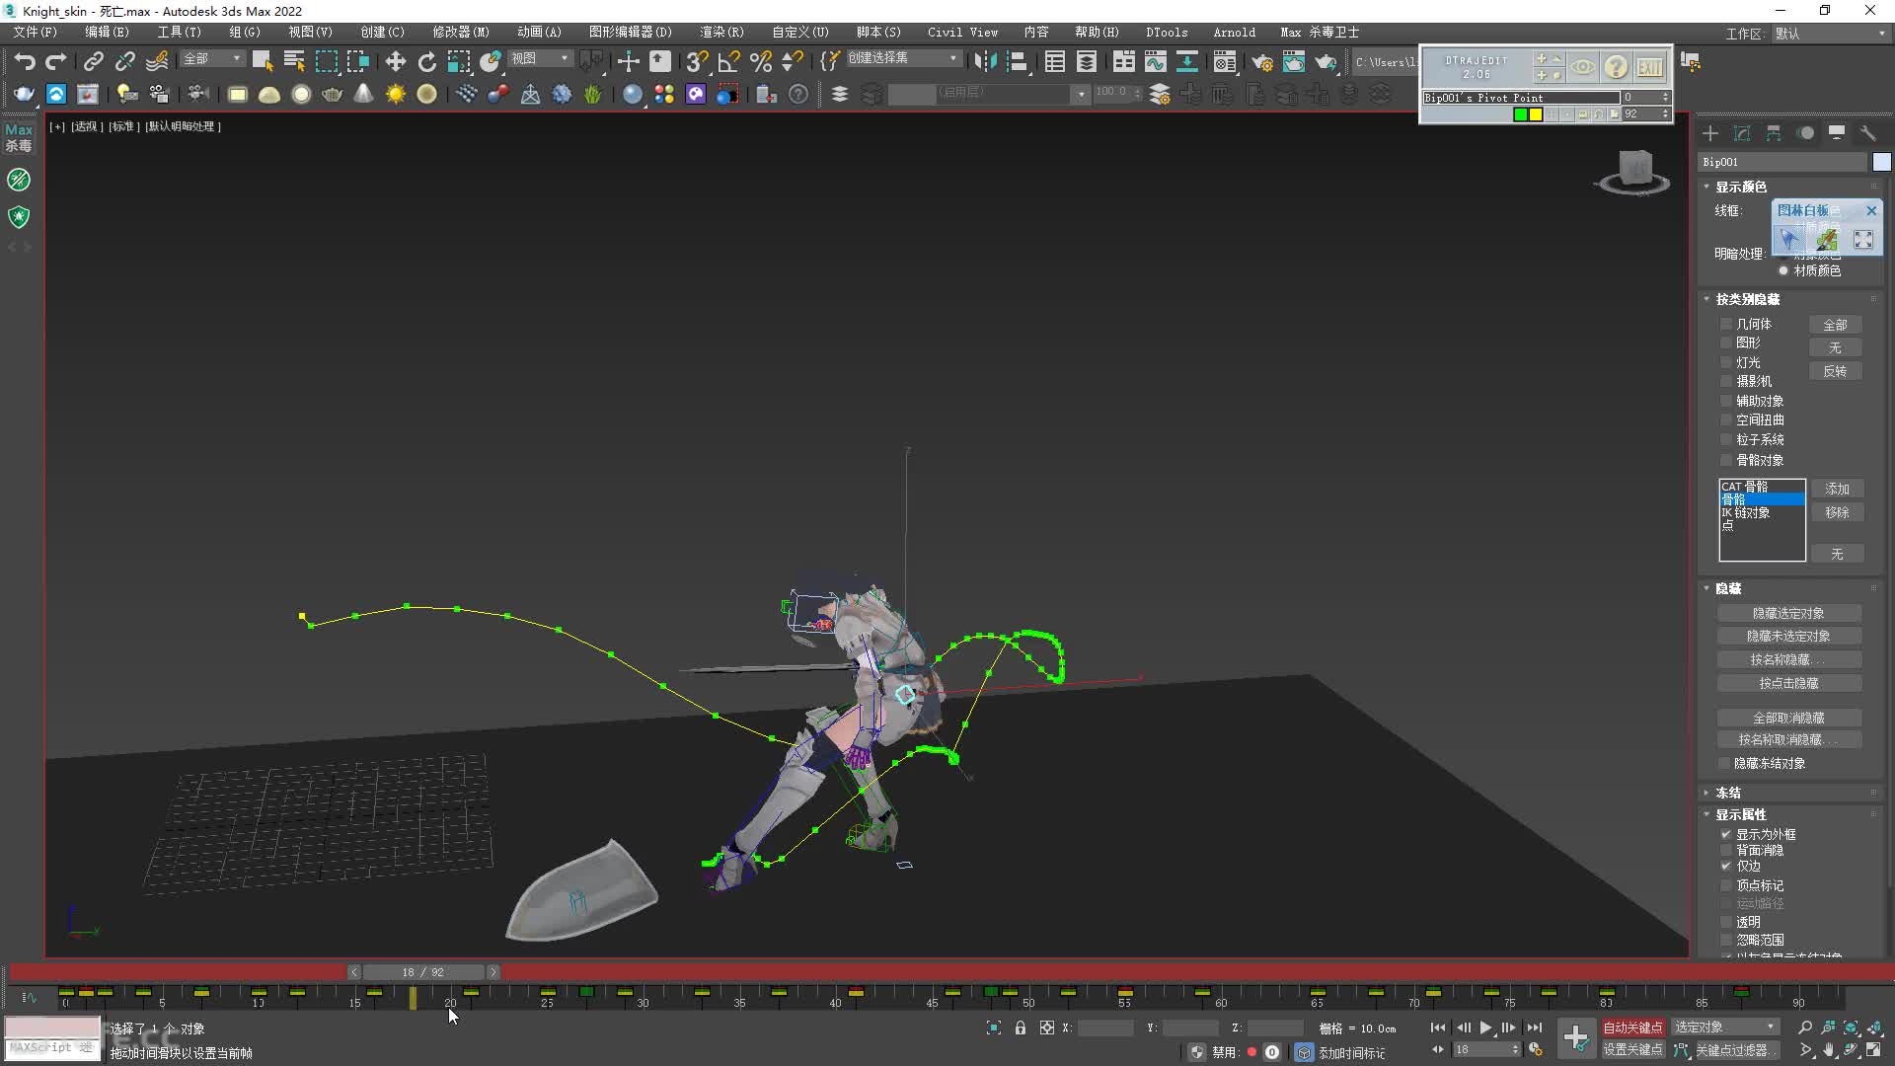
Task: Collapse the 显示属性 rollout
Action: (x=1741, y=814)
